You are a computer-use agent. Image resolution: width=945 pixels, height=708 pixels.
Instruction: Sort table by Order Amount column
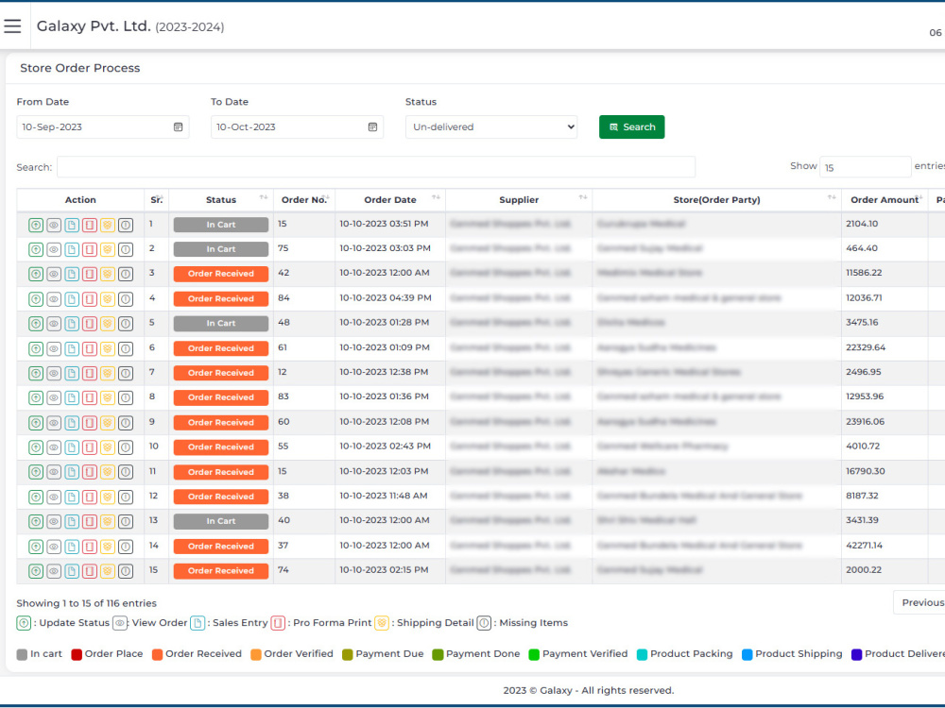(x=885, y=200)
